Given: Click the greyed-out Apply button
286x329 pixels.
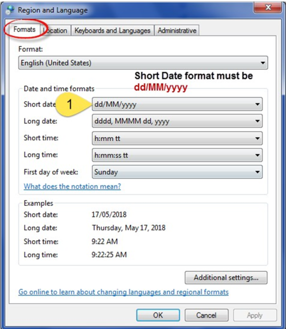Looking at the screenshot, I should click(x=255, y=315).
